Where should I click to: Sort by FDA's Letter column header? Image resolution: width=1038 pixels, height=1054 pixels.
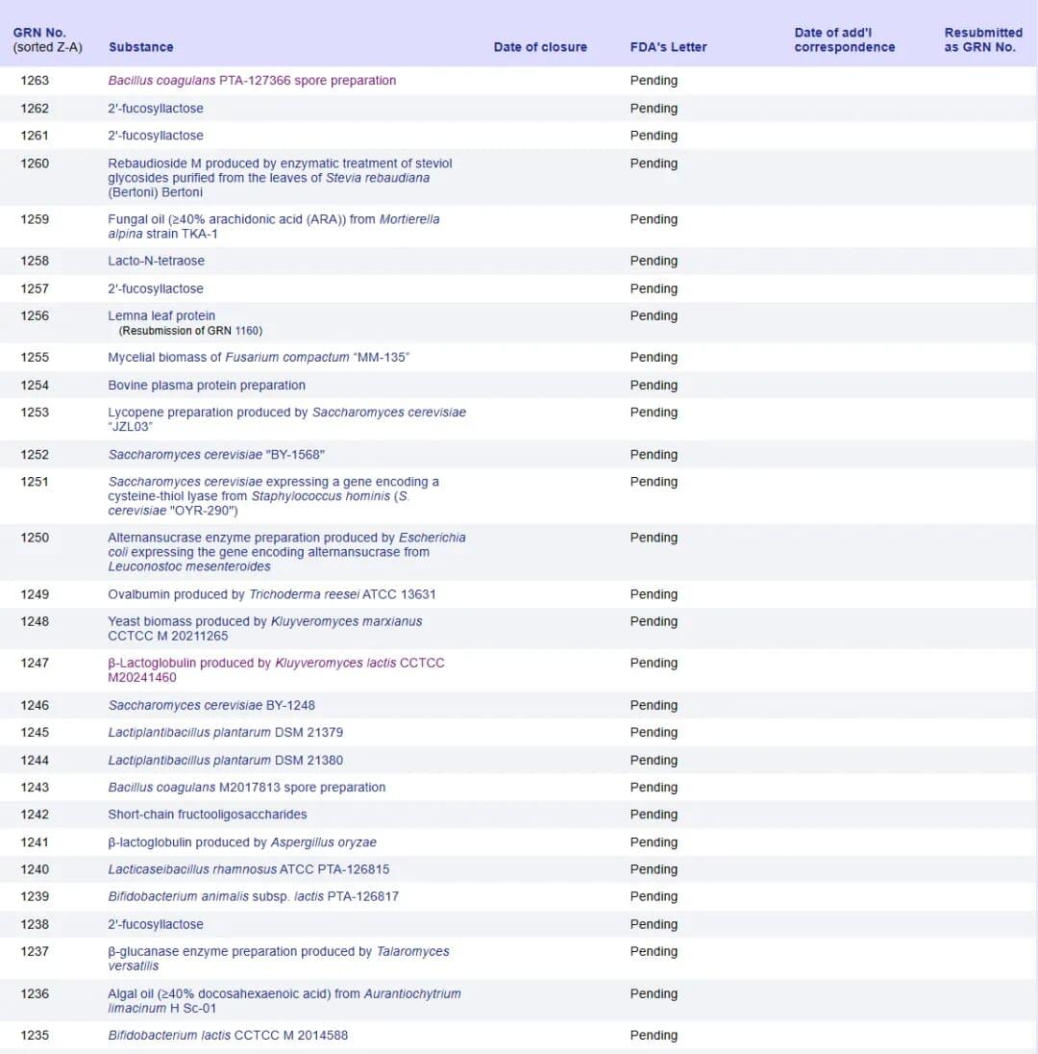coord(668,47)
